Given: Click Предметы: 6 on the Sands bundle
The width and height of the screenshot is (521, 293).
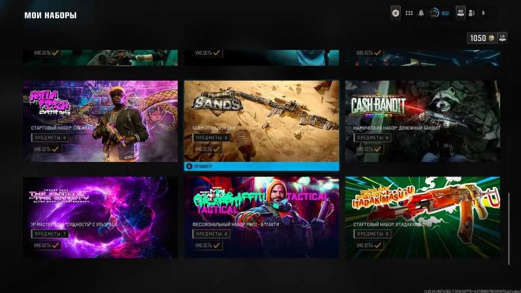Looking at the screenshot, I should pos(212,138).
